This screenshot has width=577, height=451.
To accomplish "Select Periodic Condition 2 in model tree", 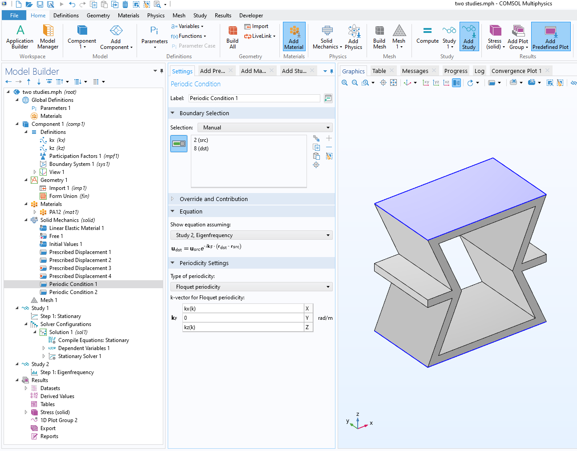I will click(73, 292).
